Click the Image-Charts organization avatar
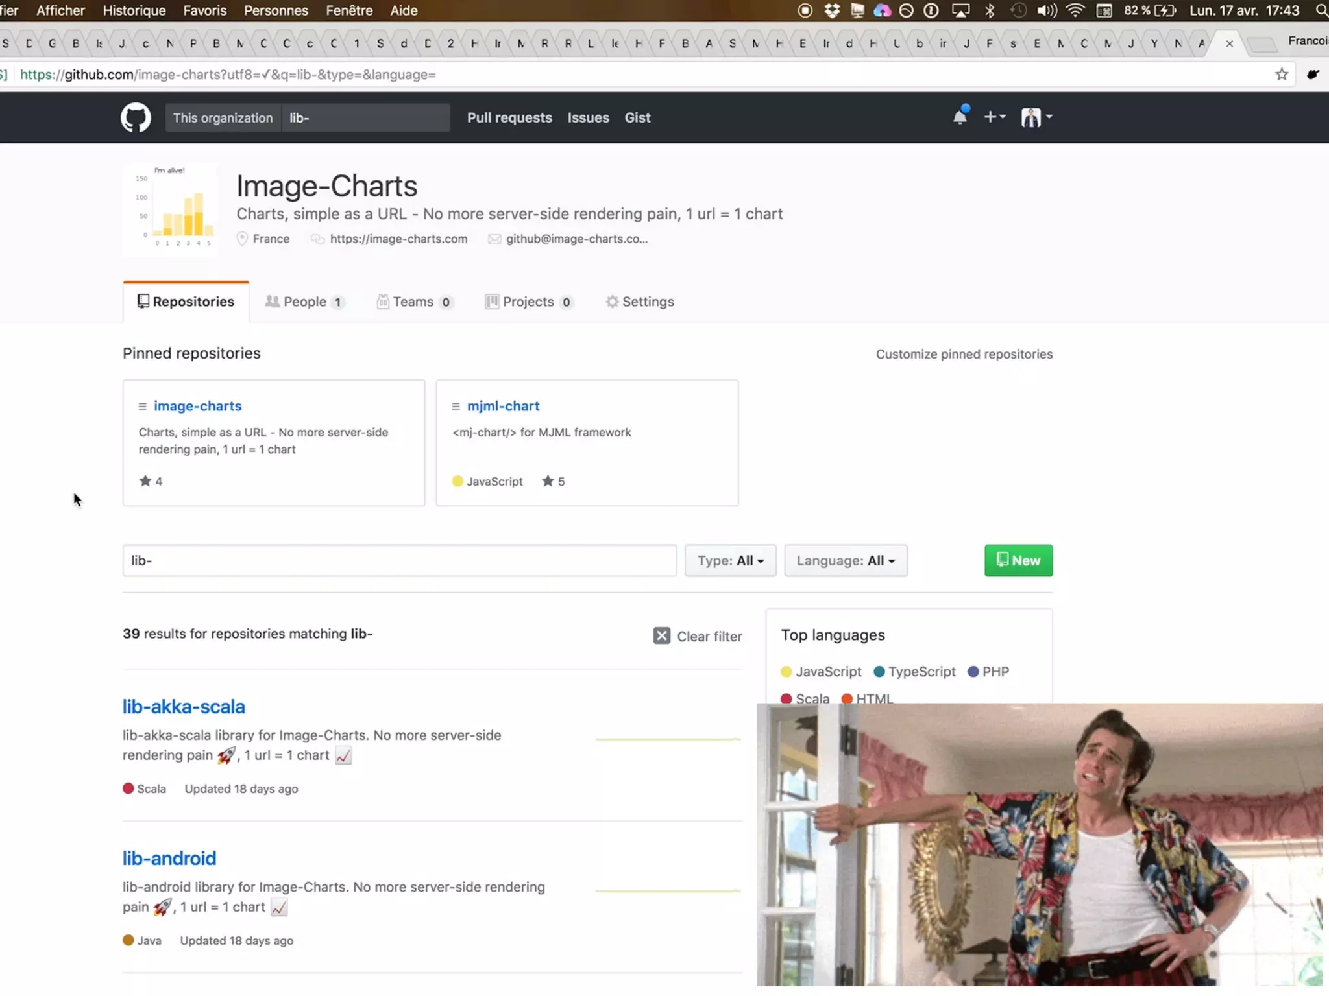1329x996 pixels. tap(171, 209)
